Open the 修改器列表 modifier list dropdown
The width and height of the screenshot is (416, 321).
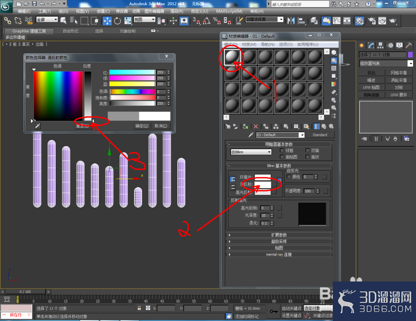386,63
